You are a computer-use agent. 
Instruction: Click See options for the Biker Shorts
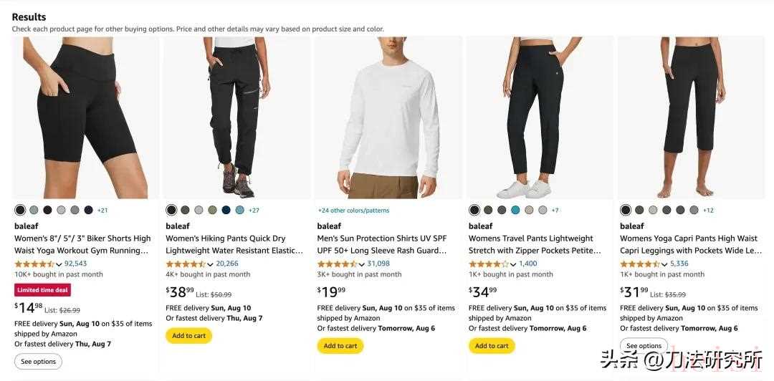[x=38, y=361]
